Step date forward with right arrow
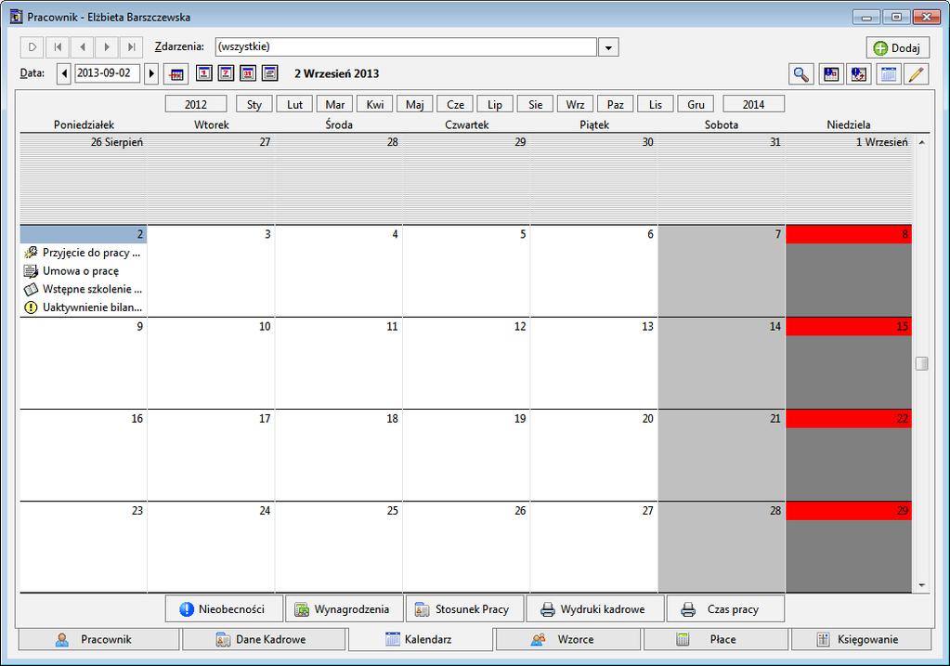The width and height of the screenshot is (950, 666). click(151, 74)
